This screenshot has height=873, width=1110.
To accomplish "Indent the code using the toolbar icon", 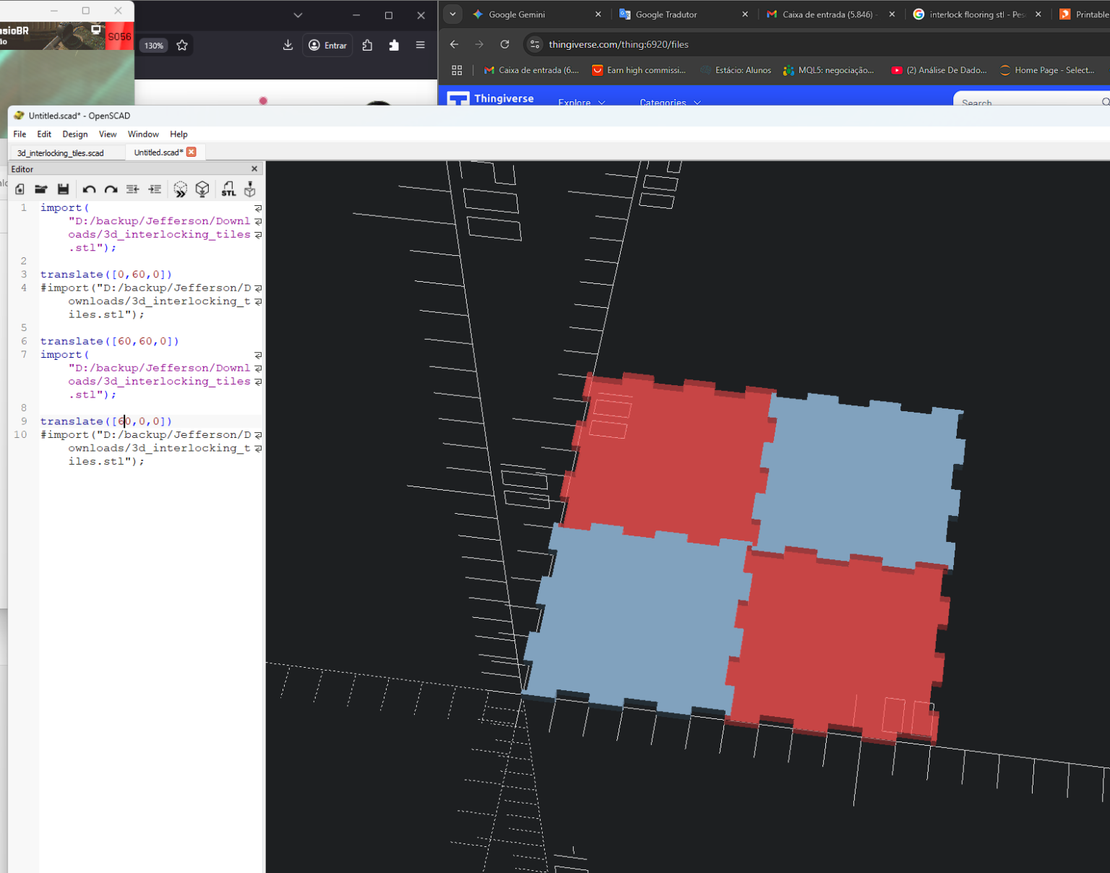I will tap(155, 189).
